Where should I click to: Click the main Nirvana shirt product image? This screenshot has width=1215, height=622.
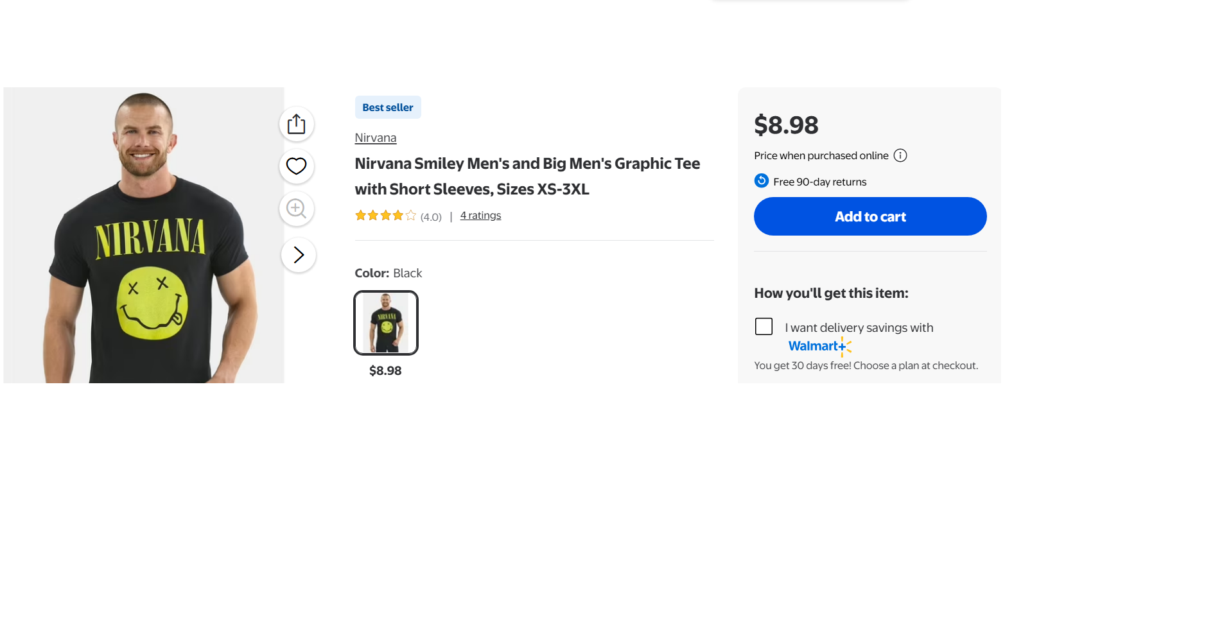tap(144, 235)
